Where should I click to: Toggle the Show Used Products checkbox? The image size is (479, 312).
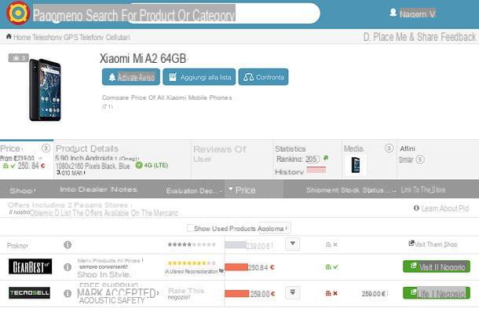(190, 228)
